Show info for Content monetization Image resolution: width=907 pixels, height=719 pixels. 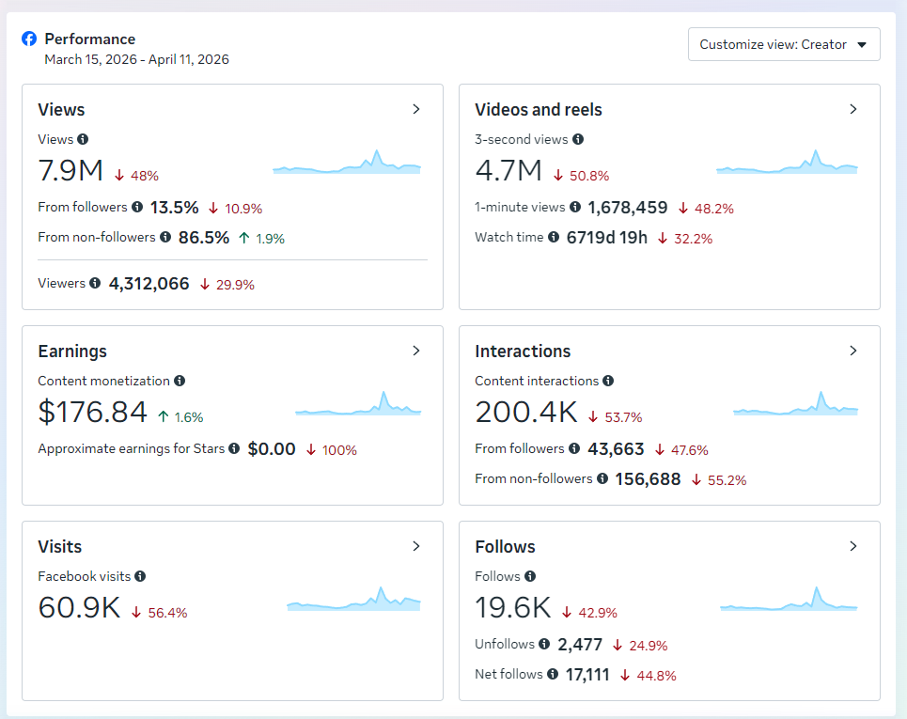[180, 381]
